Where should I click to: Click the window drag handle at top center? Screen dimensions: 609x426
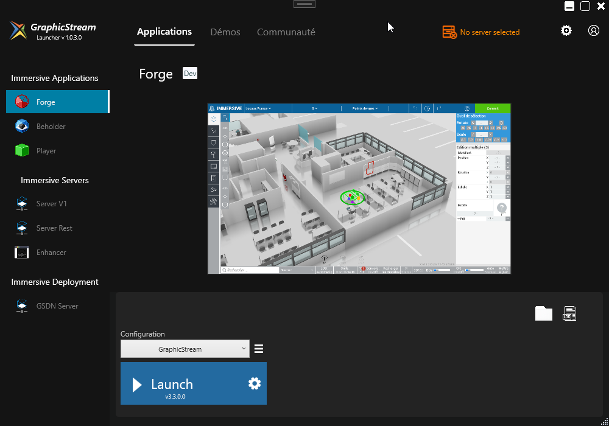click(304, 4)
